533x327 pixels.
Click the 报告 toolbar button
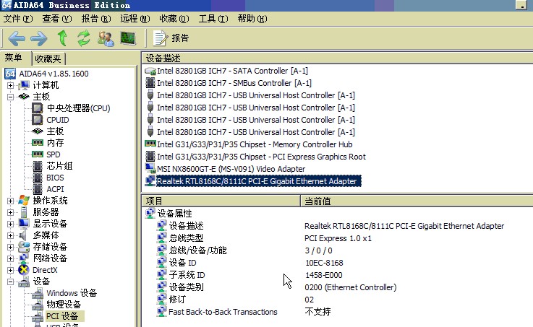click(172, 38)
